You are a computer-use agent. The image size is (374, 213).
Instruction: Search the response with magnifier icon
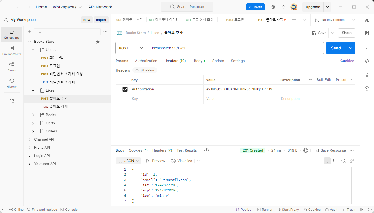(344, 161)
